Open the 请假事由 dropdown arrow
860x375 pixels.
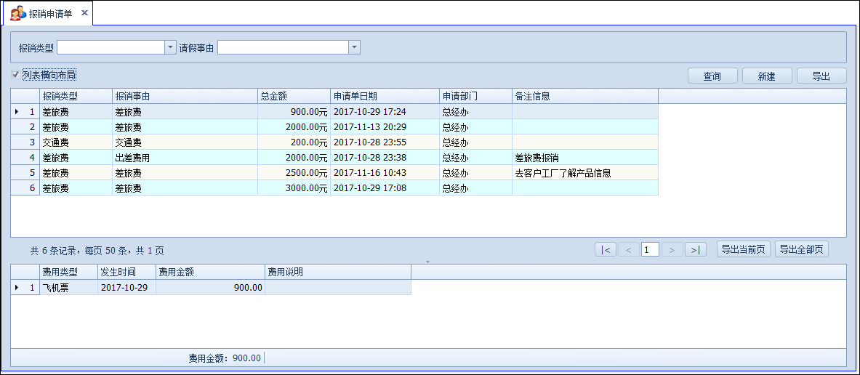click(x=354, y=48)
